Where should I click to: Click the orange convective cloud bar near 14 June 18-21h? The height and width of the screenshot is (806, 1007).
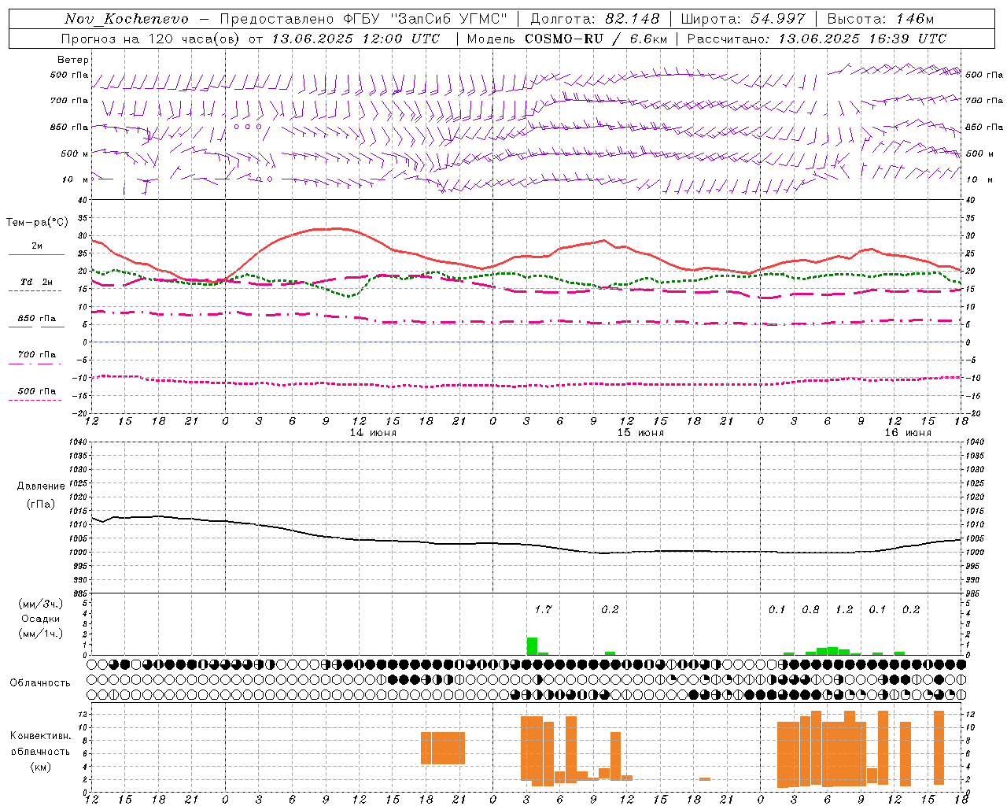(442, 748)
